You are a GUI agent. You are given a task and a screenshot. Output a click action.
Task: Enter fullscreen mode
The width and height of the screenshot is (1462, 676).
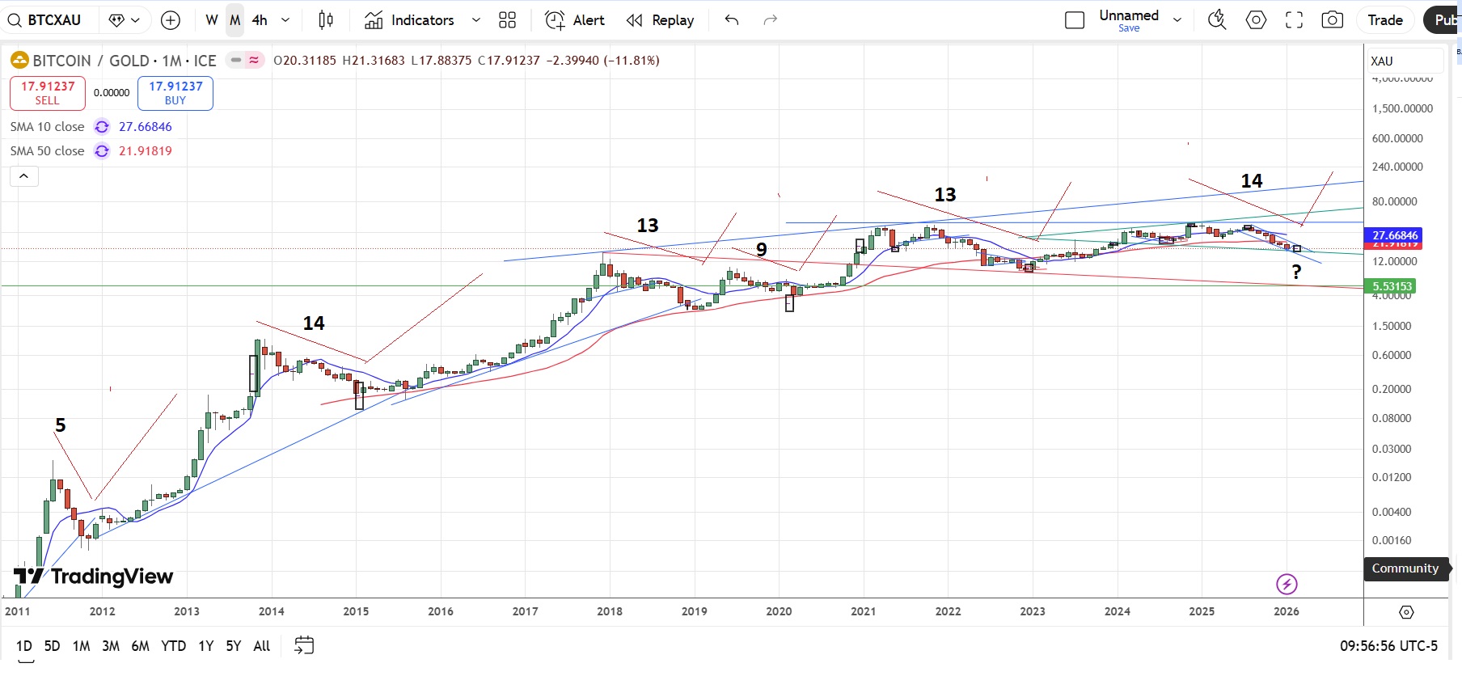click(1294, 20)
